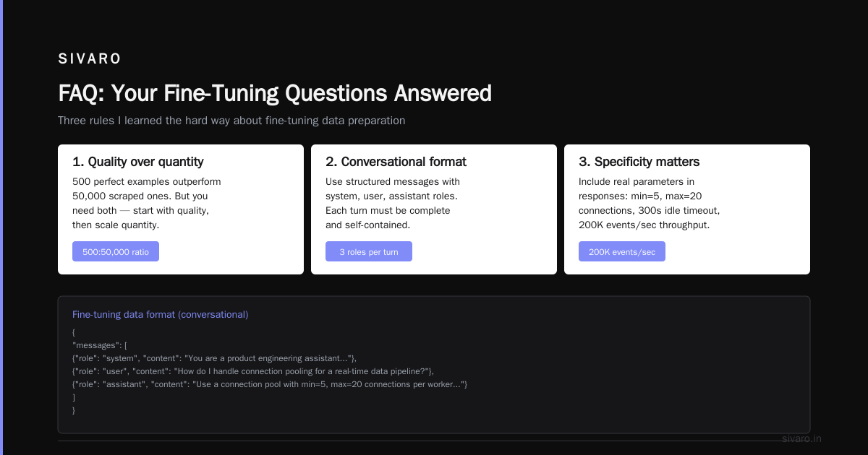The height and width of the screenshot is (455, 868).
Task: Click the real parameters description text
Action: click(x=650, y=203)
